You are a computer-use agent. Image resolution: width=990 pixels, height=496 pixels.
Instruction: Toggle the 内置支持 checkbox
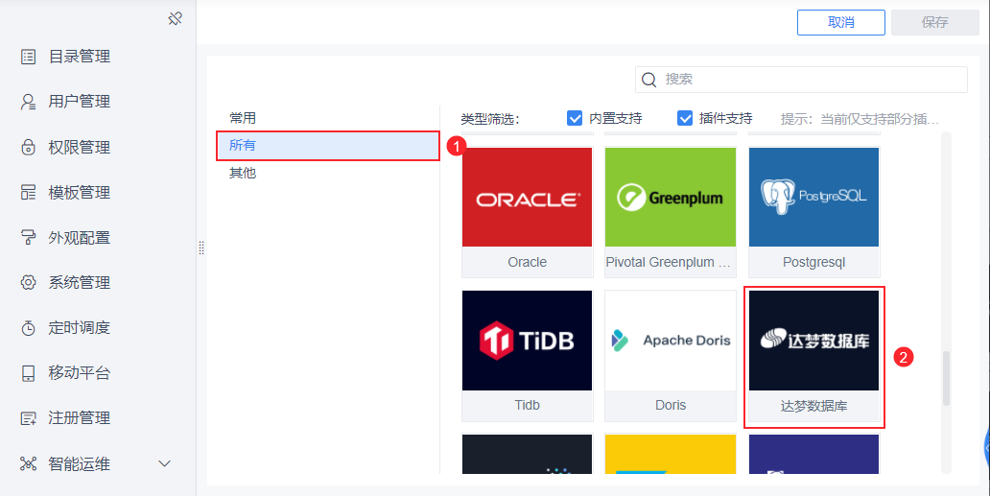pyautogui.click(x=575, y=118)
